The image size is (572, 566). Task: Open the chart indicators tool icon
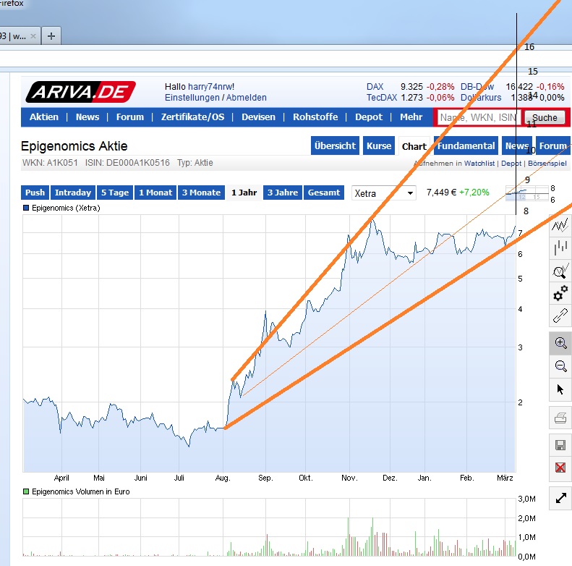pos(560,271)
